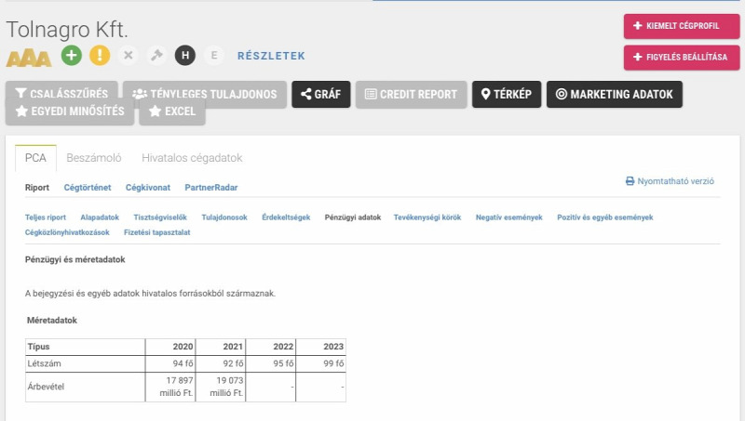This screenshot has width=745, height=421.
Task: Select the PCA tab
Action: [x=35, y=158]
